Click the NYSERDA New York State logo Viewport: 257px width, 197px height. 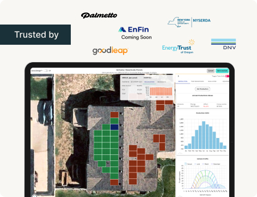[x=189, y=22]
